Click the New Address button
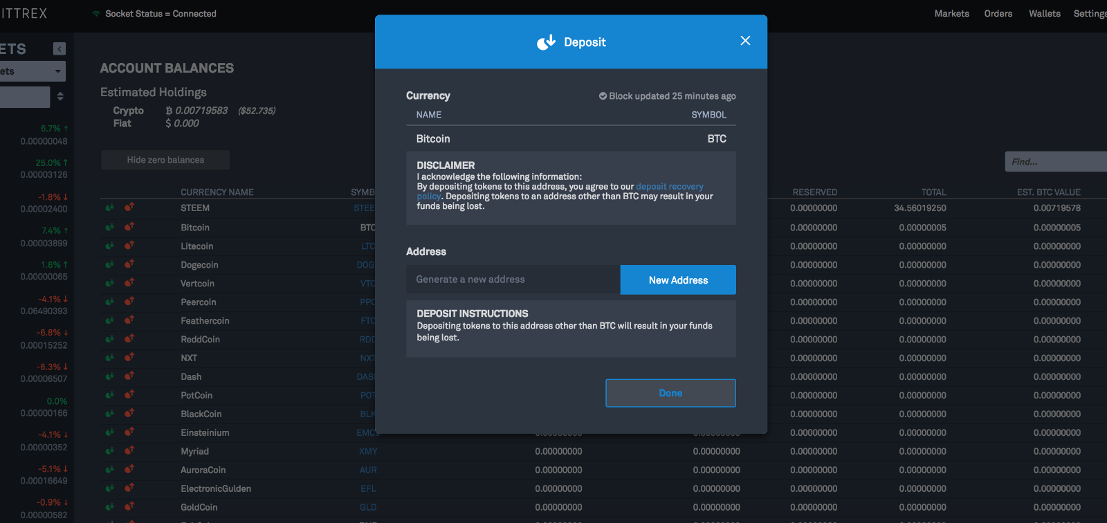Viewport: 1107px width, 523px height. (x=678, y=279)
